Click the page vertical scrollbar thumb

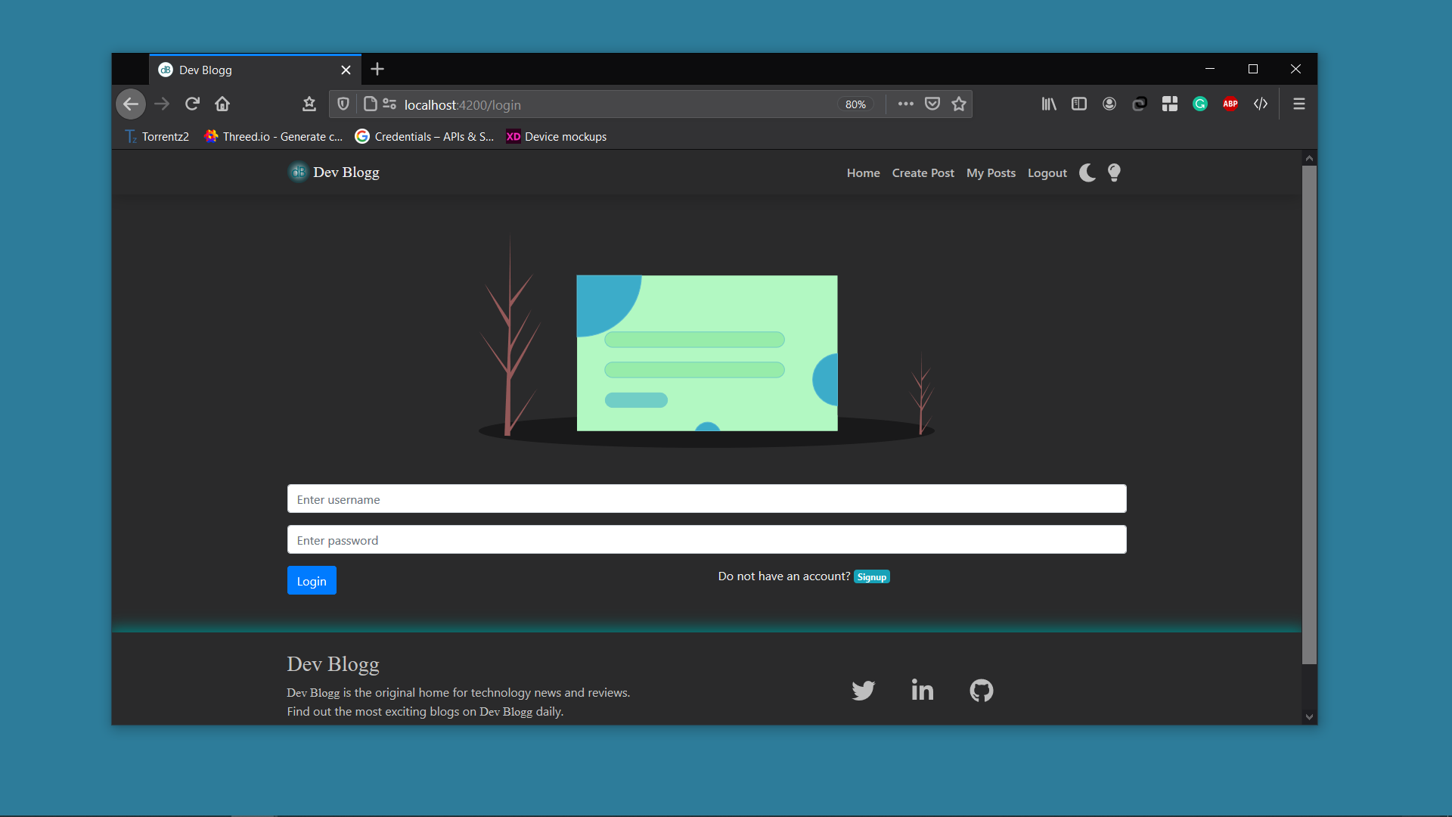click(x=1309, y=415)
